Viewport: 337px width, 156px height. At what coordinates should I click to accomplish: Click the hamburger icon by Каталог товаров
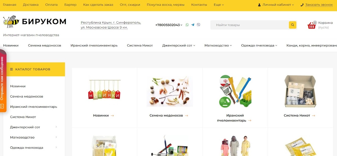pos(12,69)
